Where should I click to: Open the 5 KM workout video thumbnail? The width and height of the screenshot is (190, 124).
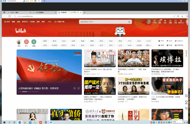pos(100,58)
